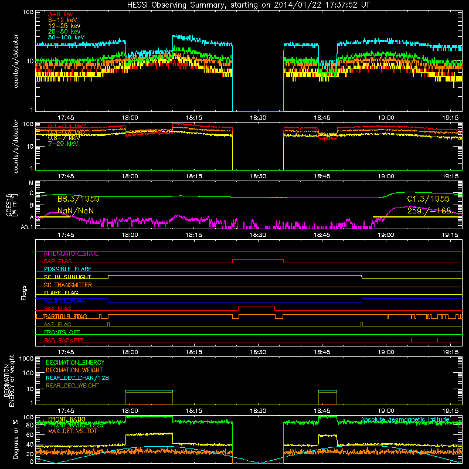Select the PARTICLE_FLAG label

65,317
